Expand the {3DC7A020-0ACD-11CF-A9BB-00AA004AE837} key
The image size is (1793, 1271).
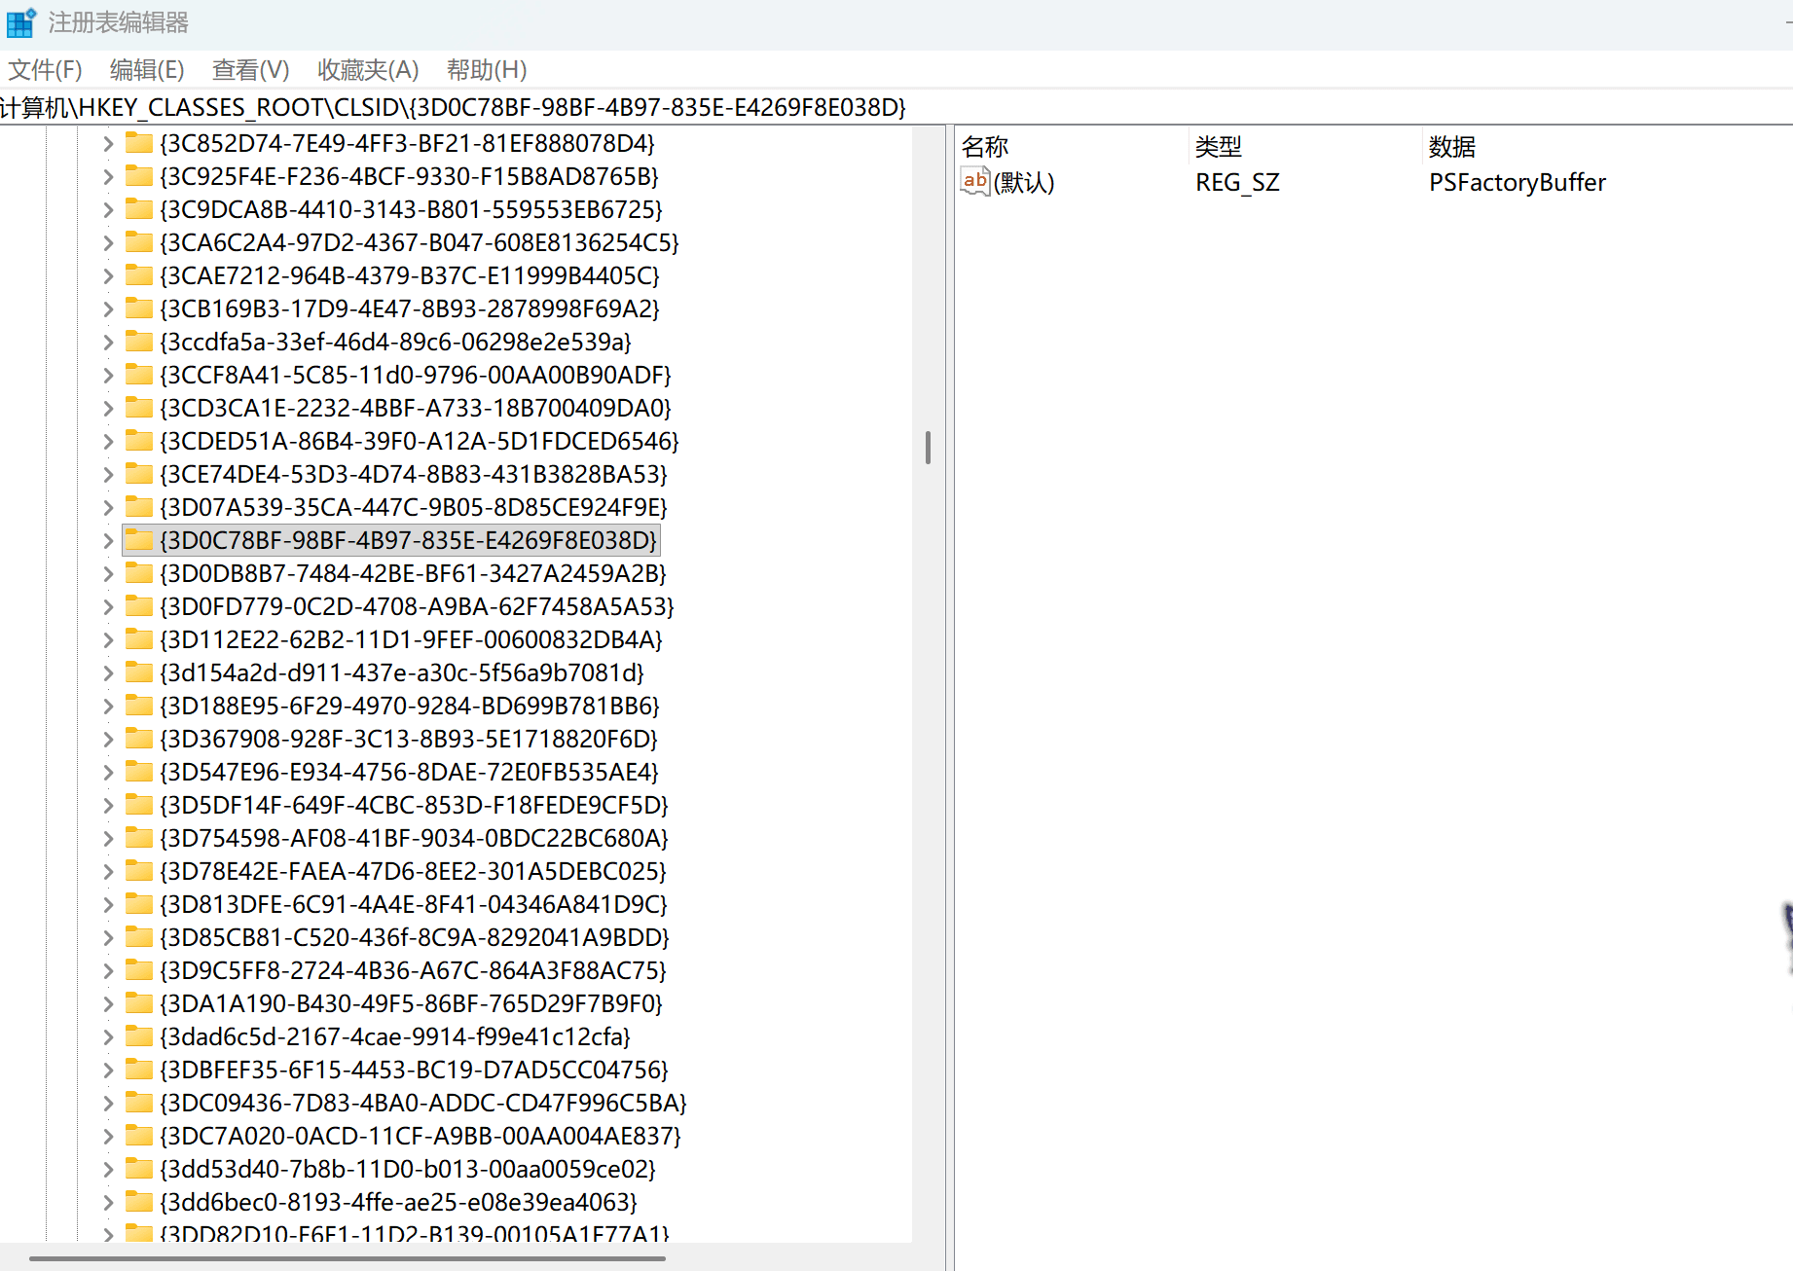coord(108,1137)
